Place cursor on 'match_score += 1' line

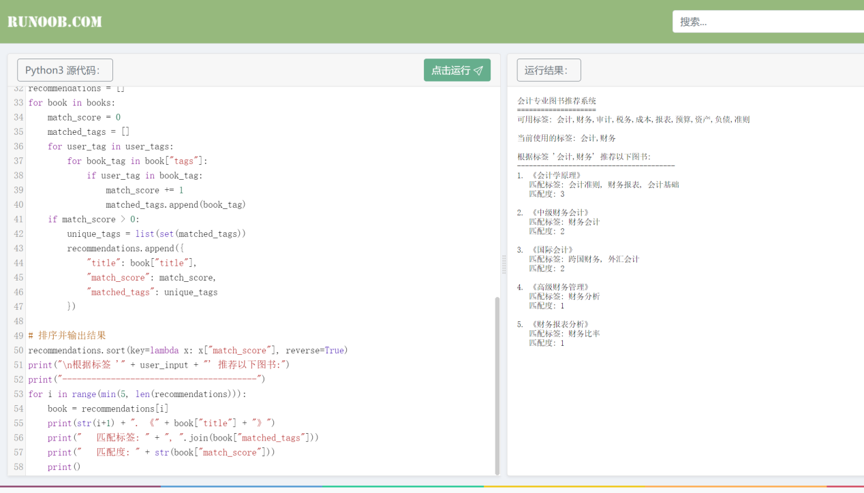point(144,190)
